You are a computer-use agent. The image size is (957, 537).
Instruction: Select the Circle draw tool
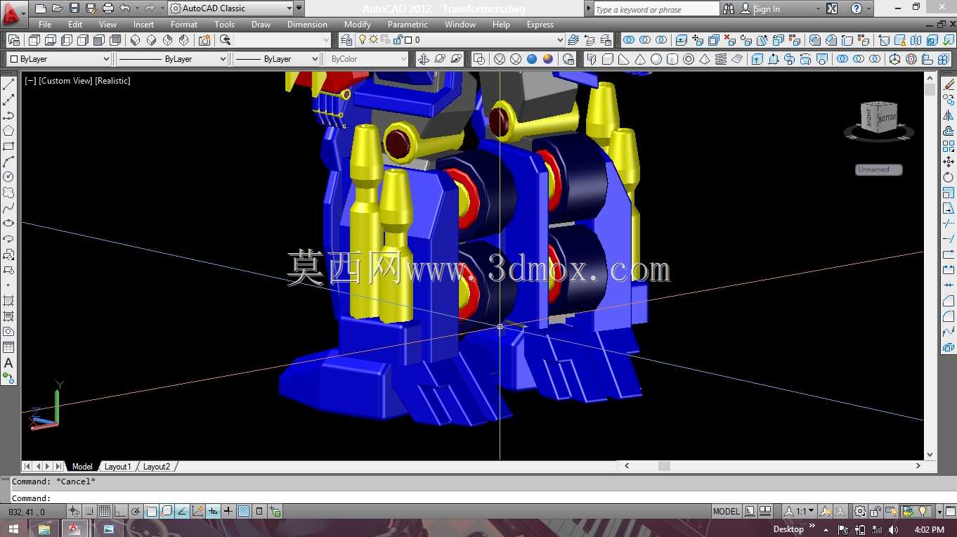[x=8, y=177]
